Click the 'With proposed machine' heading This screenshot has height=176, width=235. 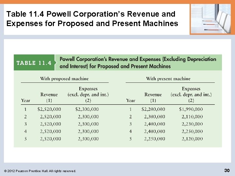[64, 79]
